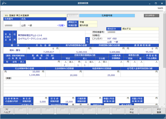Image resolution: width=166 pixels, height=119 pixels.
Task: Click the 新生命保険料額 value 5,000
Action: pyautogui.click(x=43, y=102)
